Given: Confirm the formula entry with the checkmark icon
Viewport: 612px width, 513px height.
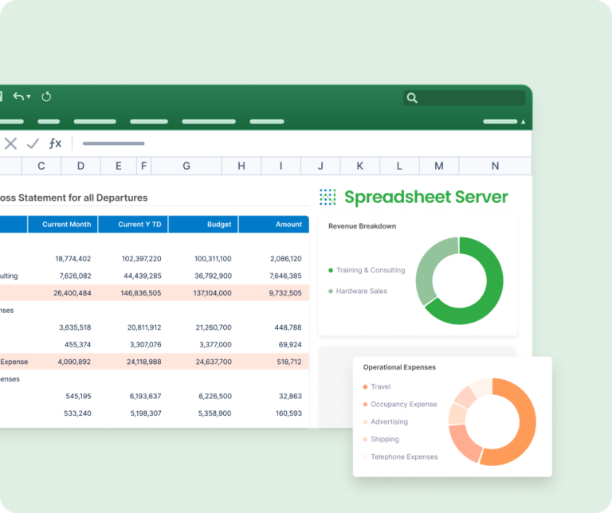Looking at the screenshot, I should (x=33, y=143).
